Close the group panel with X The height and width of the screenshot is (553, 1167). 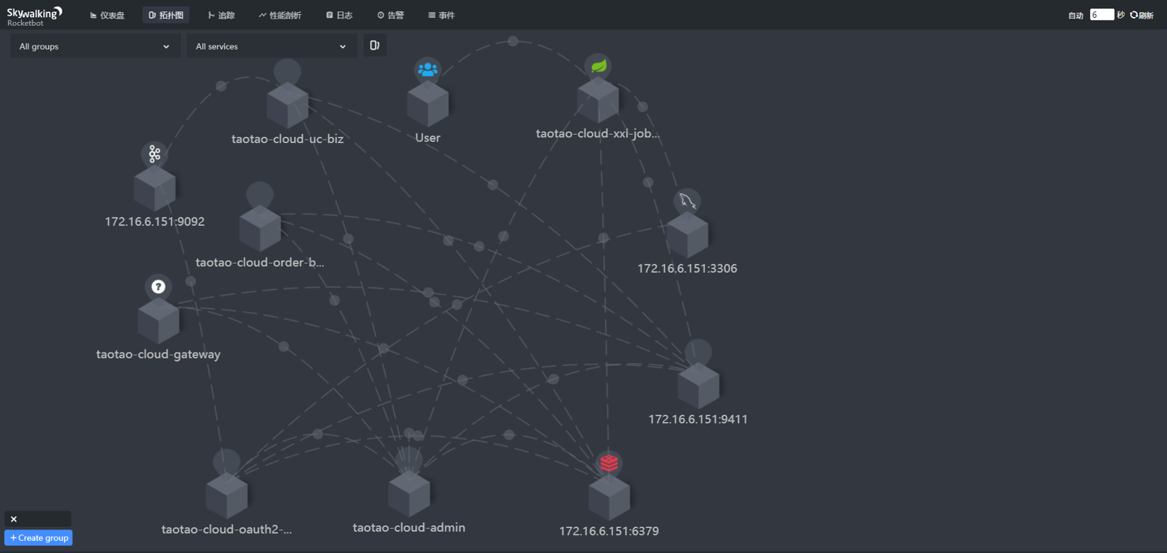coord(14,519)
